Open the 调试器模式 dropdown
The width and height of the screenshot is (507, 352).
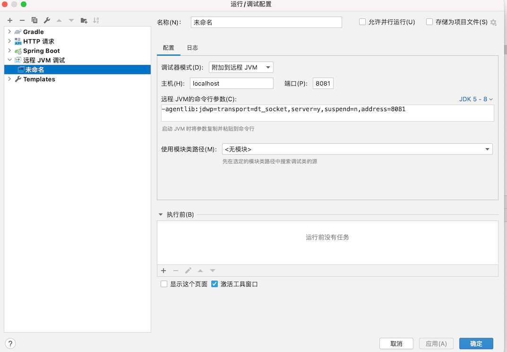(241, 67)
